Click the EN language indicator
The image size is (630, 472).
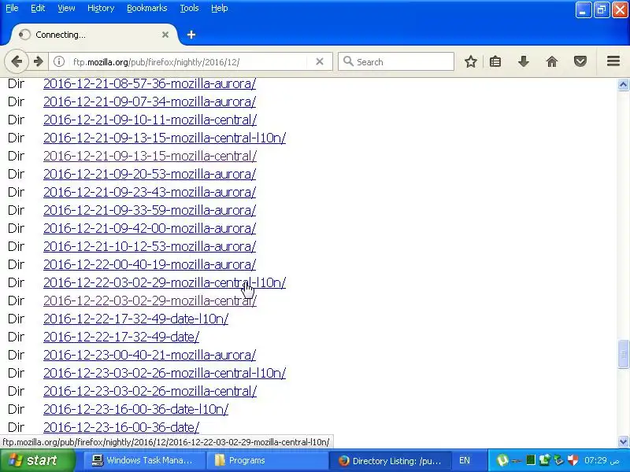pyautogui.click(x=465, y=460)
